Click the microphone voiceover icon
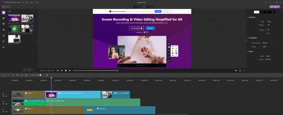The width and height of the screenshot is (283, 115). 47,75
